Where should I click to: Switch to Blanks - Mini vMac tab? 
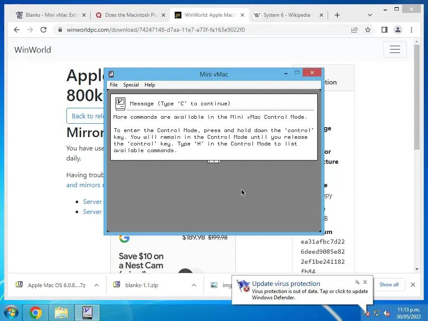51,15
